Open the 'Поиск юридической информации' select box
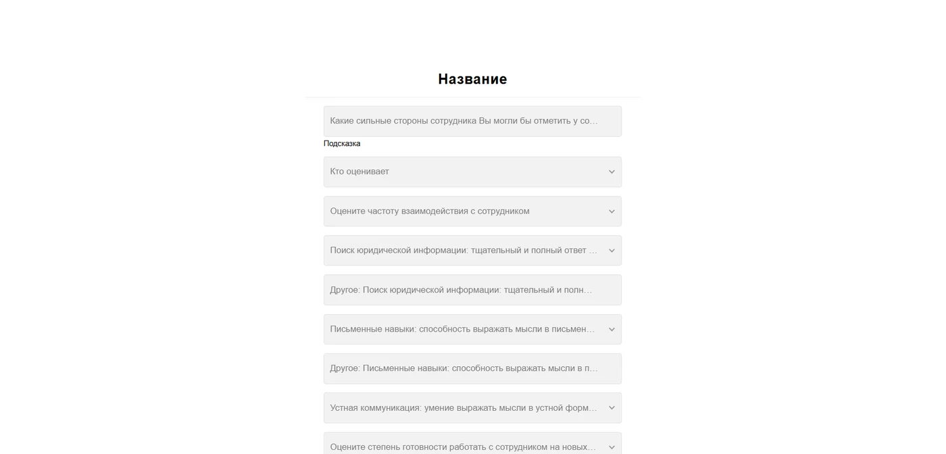The width and height of the screenshot is (946, 454). [x=472, y=251]
